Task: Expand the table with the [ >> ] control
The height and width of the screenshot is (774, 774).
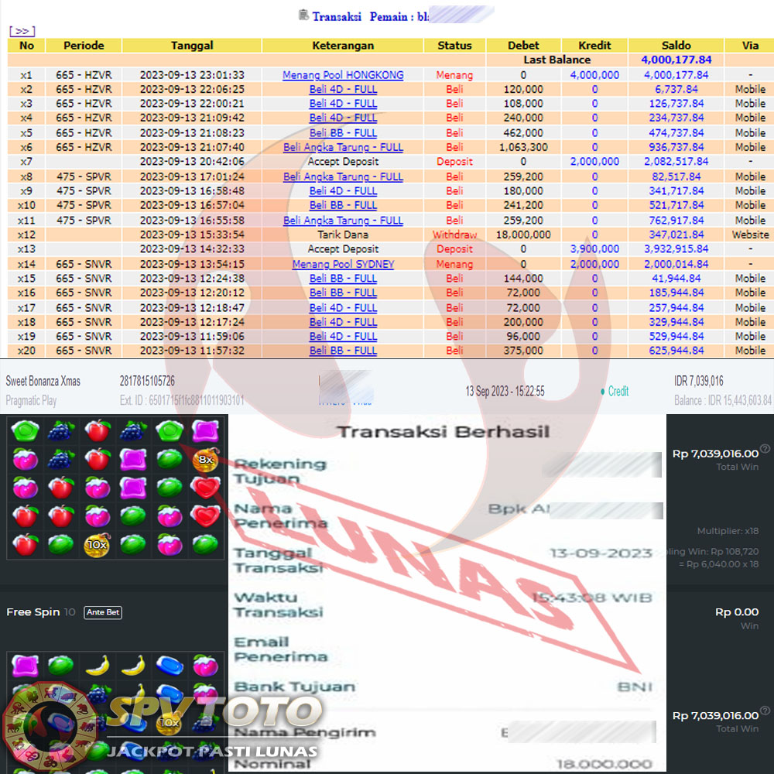Action: pyautogui.click(x=22, y=31)
